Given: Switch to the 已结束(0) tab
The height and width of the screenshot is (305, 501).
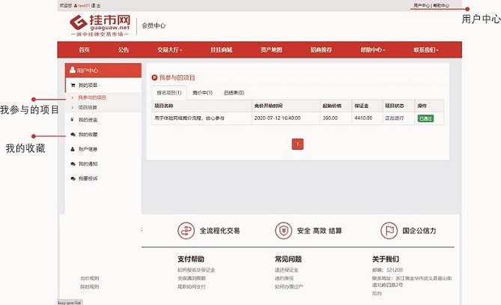Looking at the screenshot, I should coord(234,93).
